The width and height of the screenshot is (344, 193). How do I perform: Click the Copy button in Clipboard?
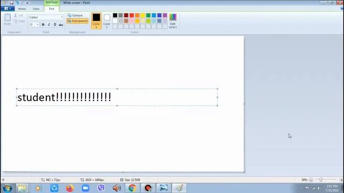[x=19, y=21]
